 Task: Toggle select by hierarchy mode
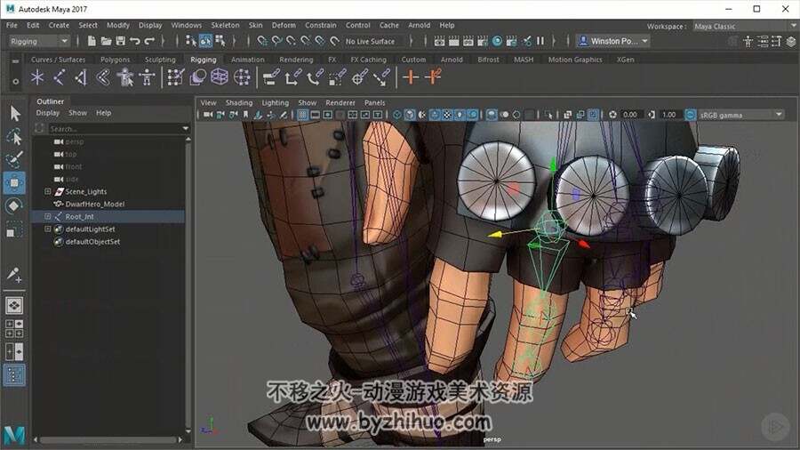191,41
